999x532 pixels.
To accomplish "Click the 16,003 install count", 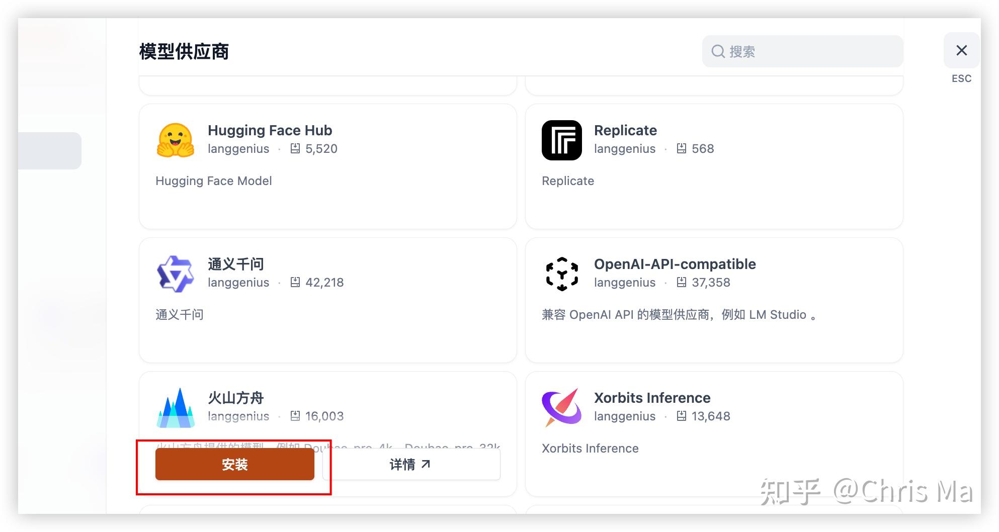I will (324, 416).
